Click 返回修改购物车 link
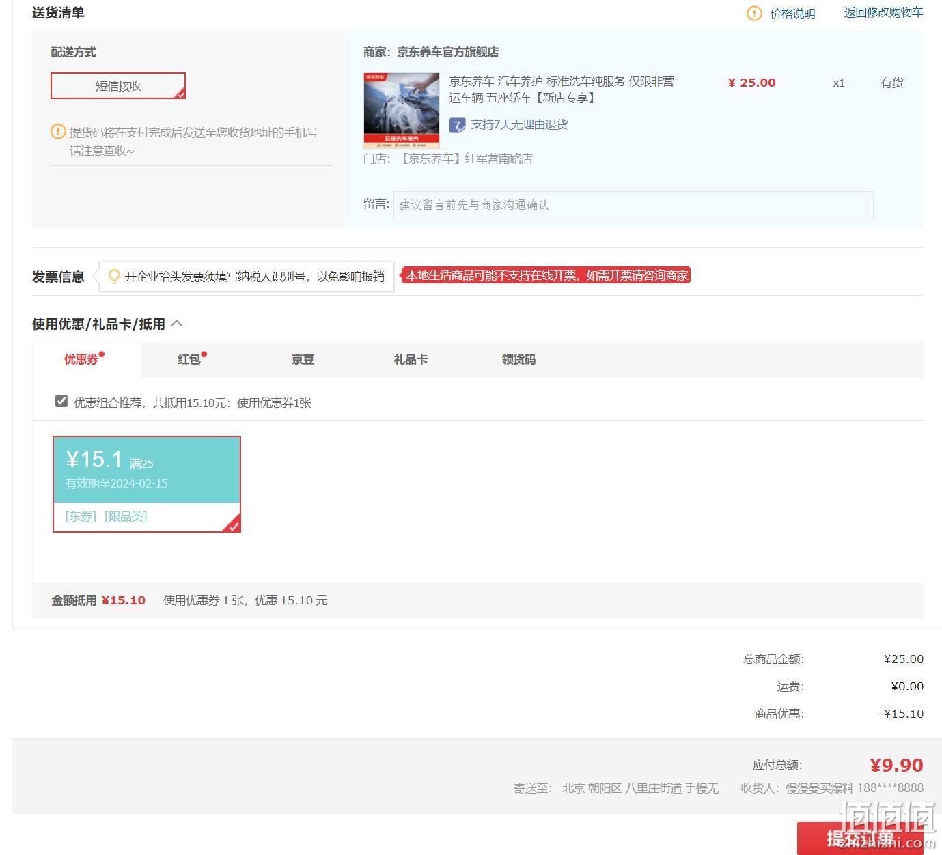This screenshot has width=942, height=855. pos(883,12)
